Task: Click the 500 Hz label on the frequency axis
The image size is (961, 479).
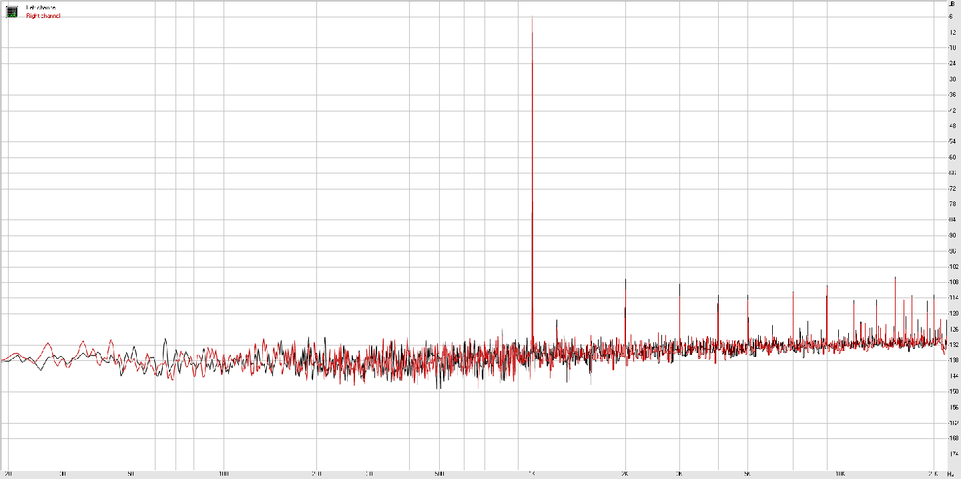Action: point(439,474)
